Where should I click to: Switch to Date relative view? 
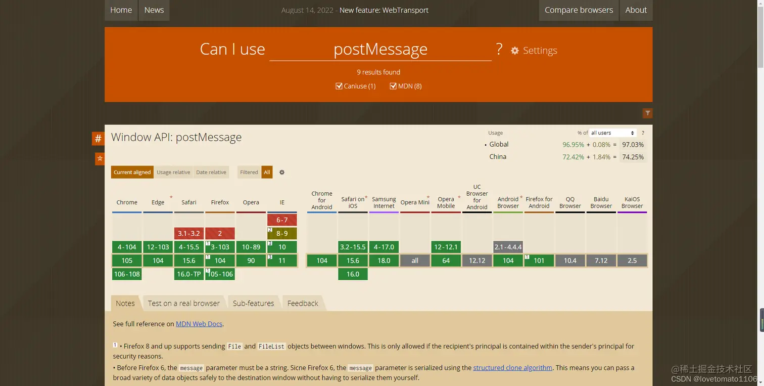(211, 173)
